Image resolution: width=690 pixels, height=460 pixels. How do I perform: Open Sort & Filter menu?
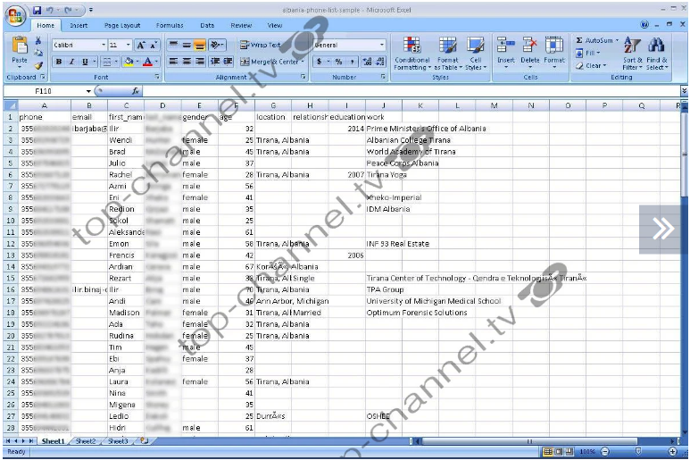pos(632,54)
